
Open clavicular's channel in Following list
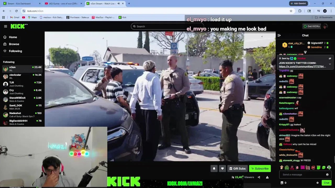(22, 77)
